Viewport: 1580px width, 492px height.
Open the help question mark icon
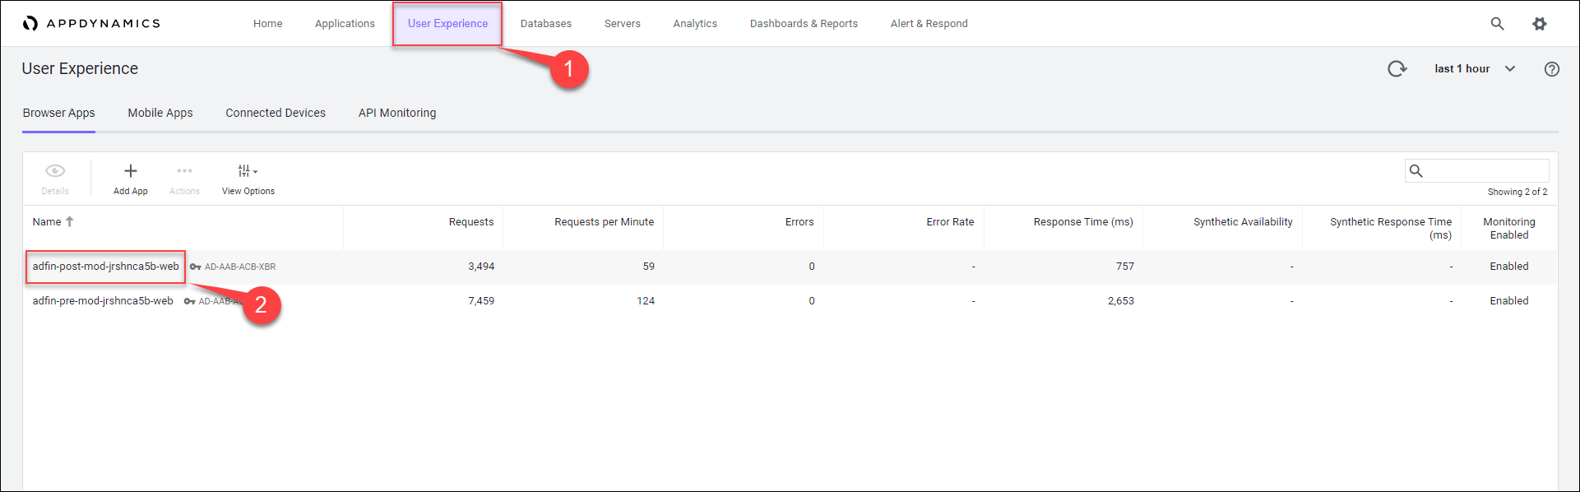[x=1551, y=69]
